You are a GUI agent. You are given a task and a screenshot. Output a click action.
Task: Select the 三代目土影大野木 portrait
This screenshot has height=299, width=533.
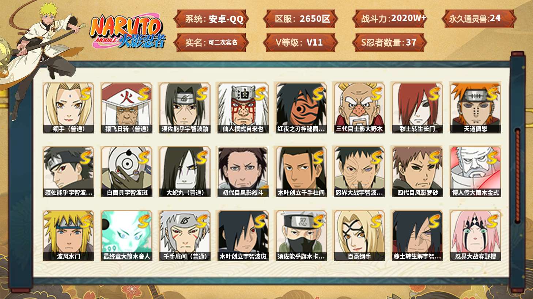359,108
